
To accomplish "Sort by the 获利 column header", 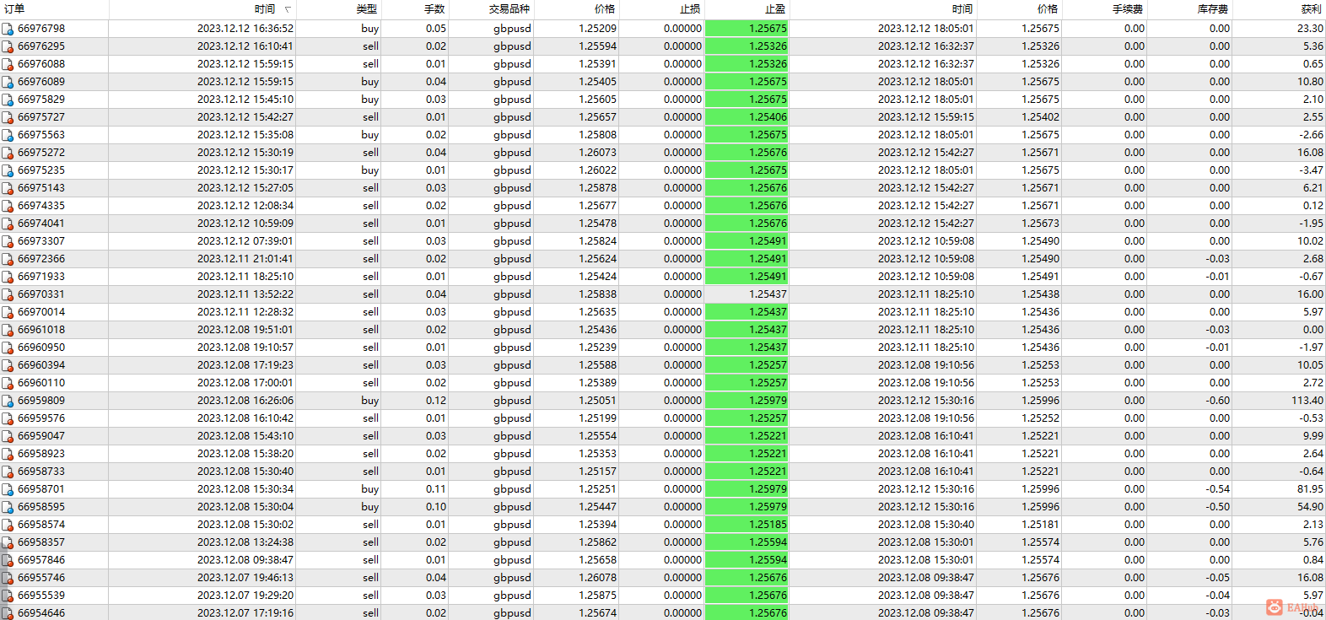I will click(x=1279, y=9).
